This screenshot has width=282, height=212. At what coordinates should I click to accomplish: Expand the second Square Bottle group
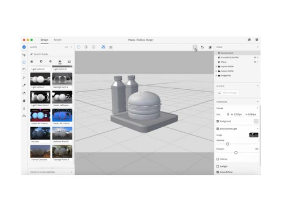216,71
